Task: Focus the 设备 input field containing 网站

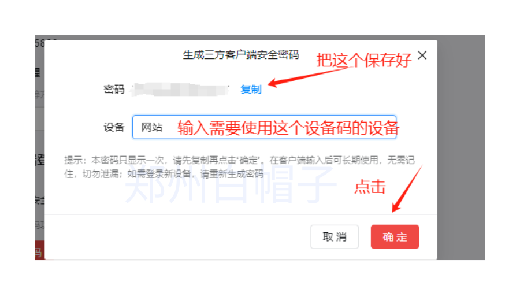Action: (x=264, y=127)
